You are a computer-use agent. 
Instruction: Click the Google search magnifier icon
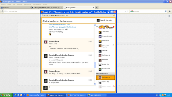166,11
